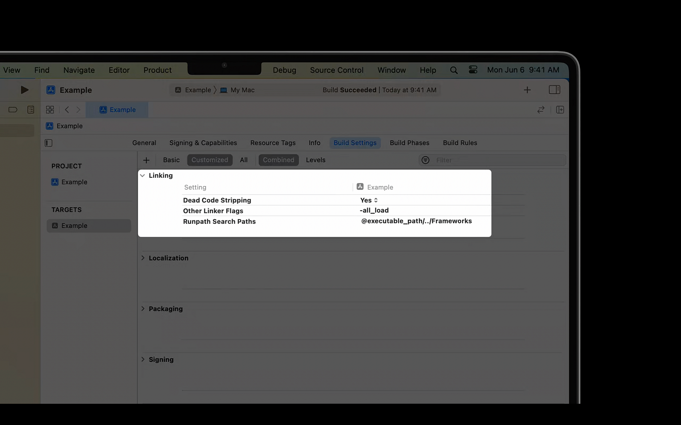Screen dimensions: 681x425
Task: Switch to the Resource Tags tab
Action: coord(273,143)
